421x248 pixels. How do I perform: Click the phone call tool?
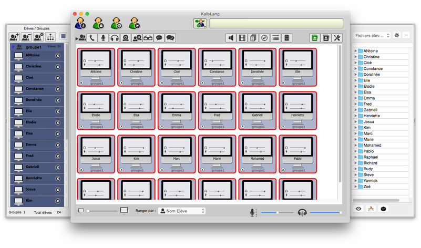(92, 38)
